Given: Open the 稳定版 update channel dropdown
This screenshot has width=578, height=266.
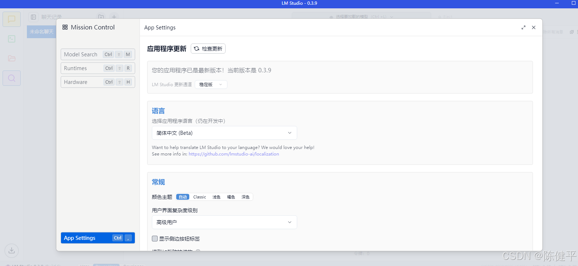Looking at the screenshot, I should coord(211,85).
